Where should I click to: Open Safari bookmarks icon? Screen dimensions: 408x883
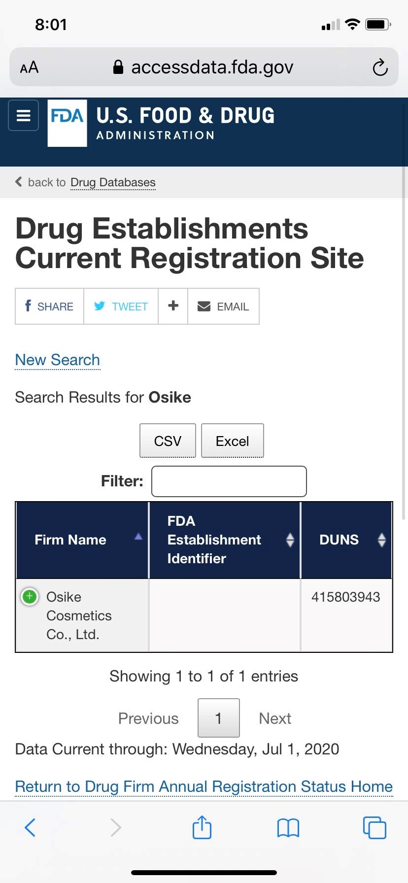(x=288, y=828)
